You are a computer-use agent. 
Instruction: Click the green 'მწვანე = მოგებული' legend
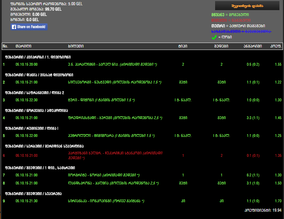230,15
